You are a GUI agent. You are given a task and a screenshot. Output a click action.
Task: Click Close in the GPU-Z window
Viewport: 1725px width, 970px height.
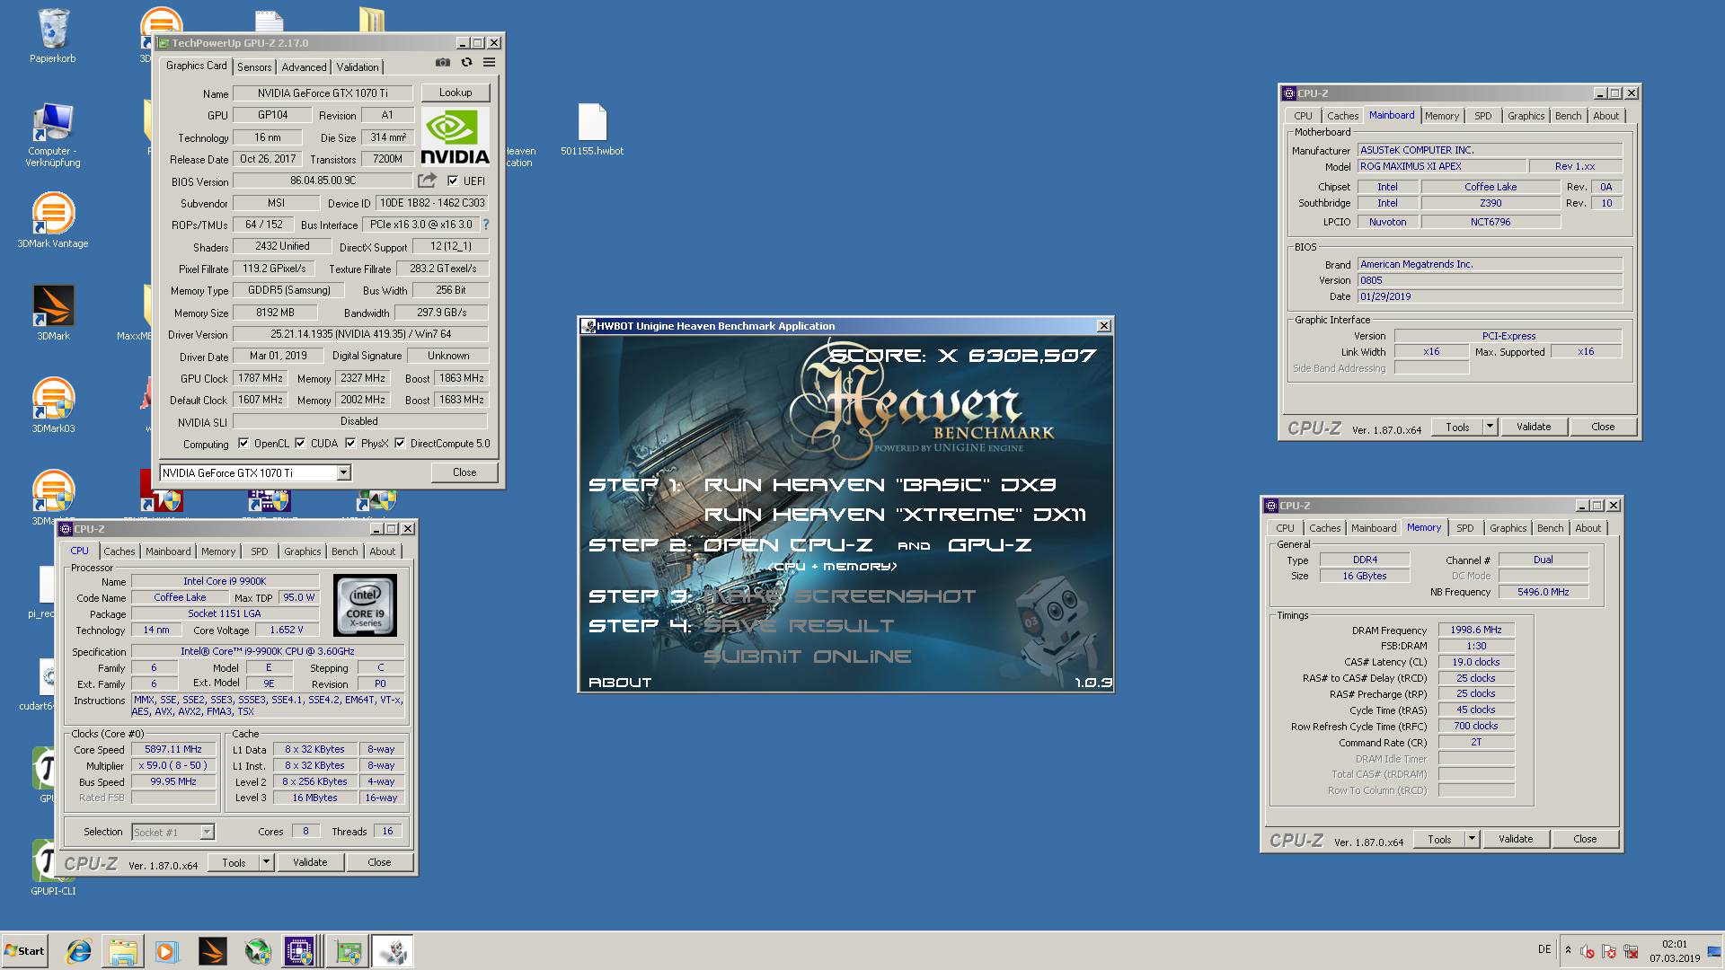click(464, 472)
